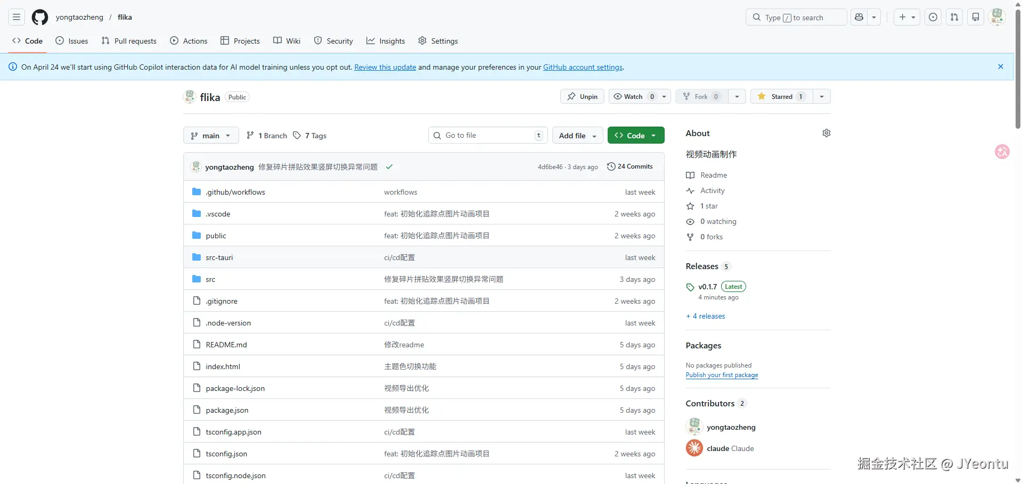Open the src-tauri folder
The image size is (1022, 484).
(x=219, y=257)
